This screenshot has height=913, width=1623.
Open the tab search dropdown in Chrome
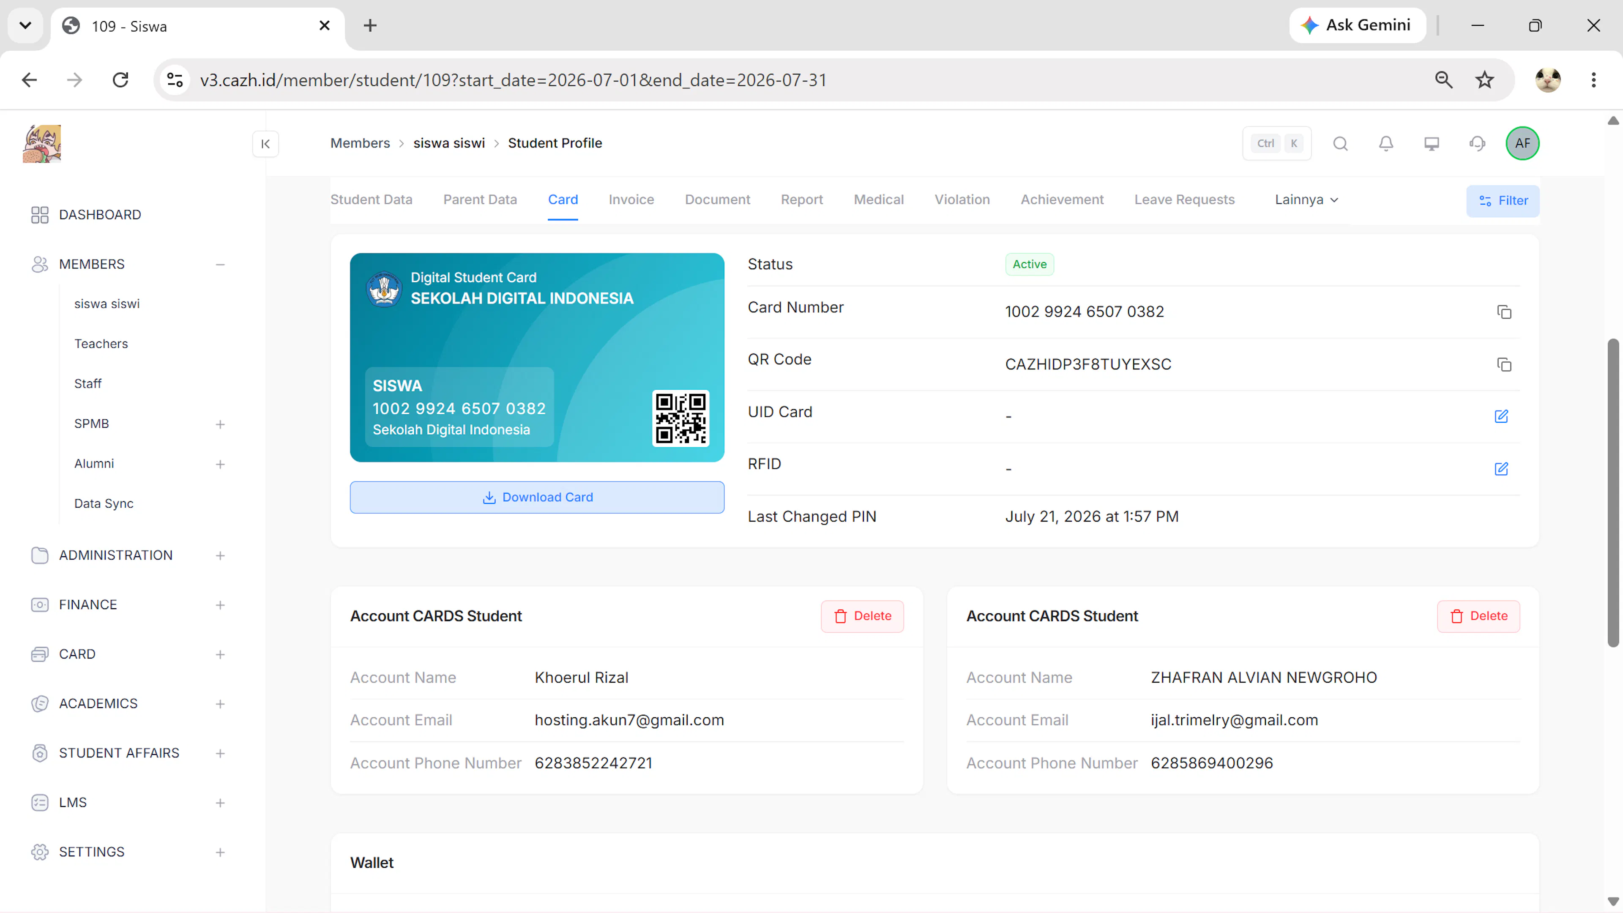(25, 25)
